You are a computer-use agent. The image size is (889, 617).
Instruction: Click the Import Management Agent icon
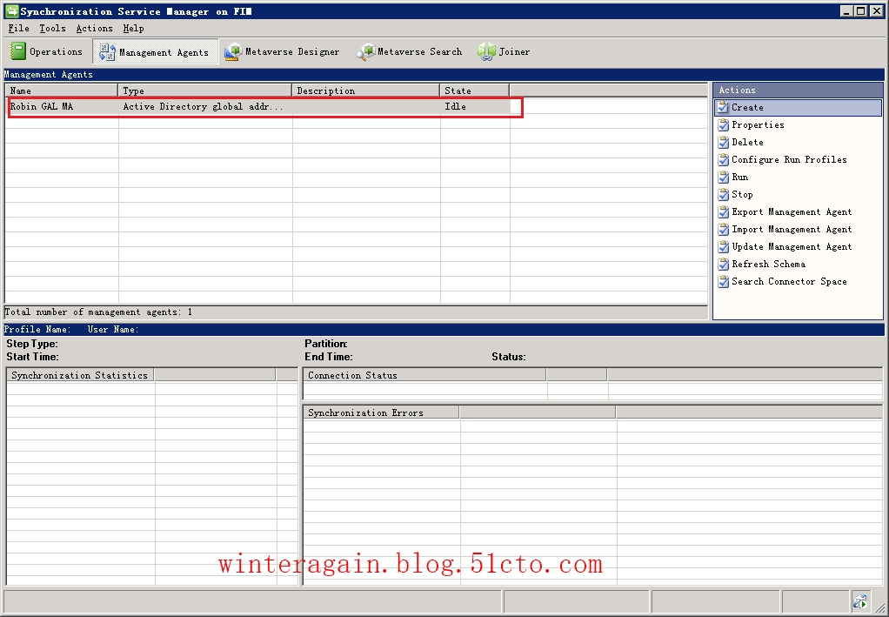(x=723, y=230)
